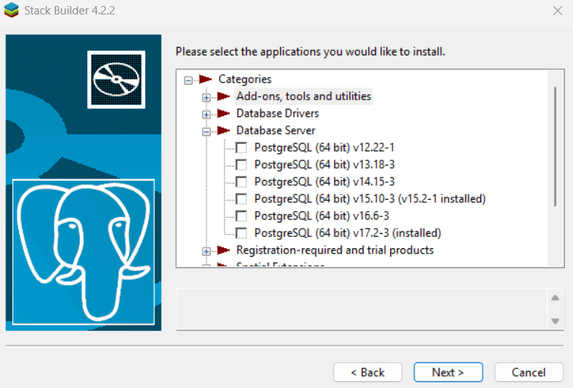
Task: Select the Database Server label
Action: (276, 131)
